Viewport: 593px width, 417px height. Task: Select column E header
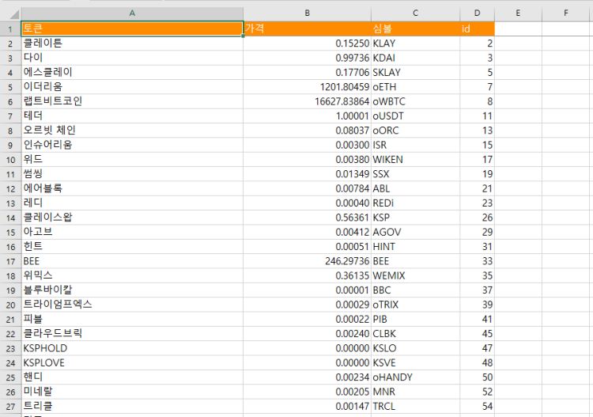(x=518, y=13)
